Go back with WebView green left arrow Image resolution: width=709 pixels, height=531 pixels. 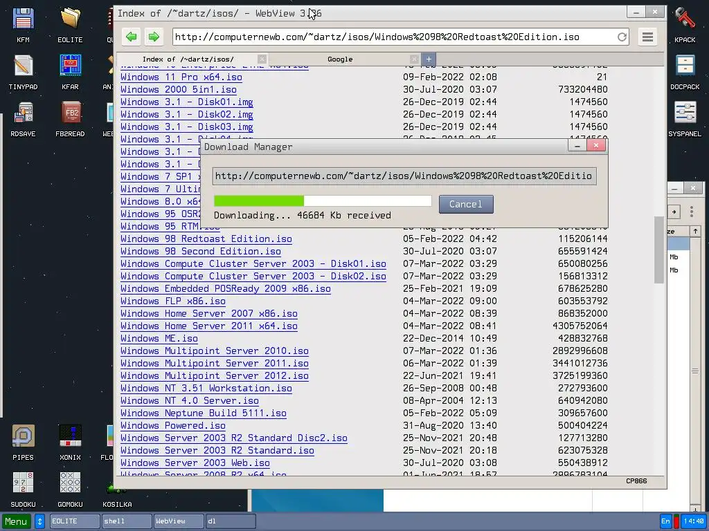(131, 37)
